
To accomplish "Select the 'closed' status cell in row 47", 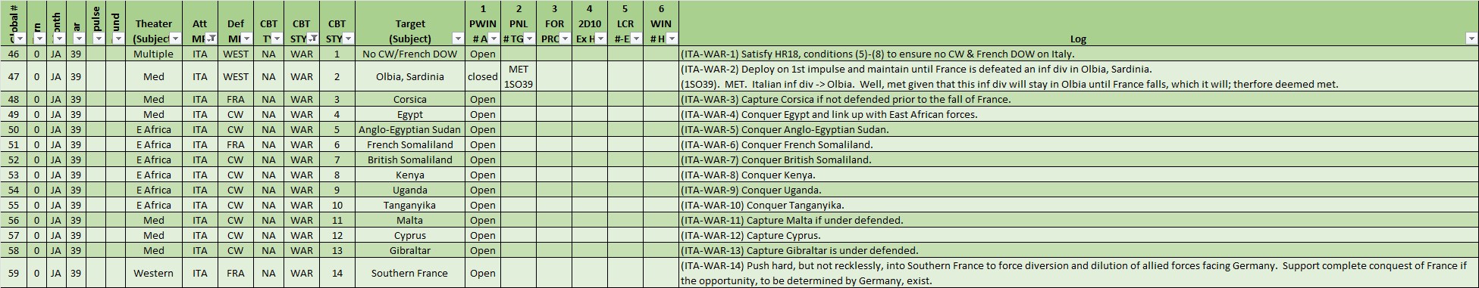I will (x=482, y=76).
